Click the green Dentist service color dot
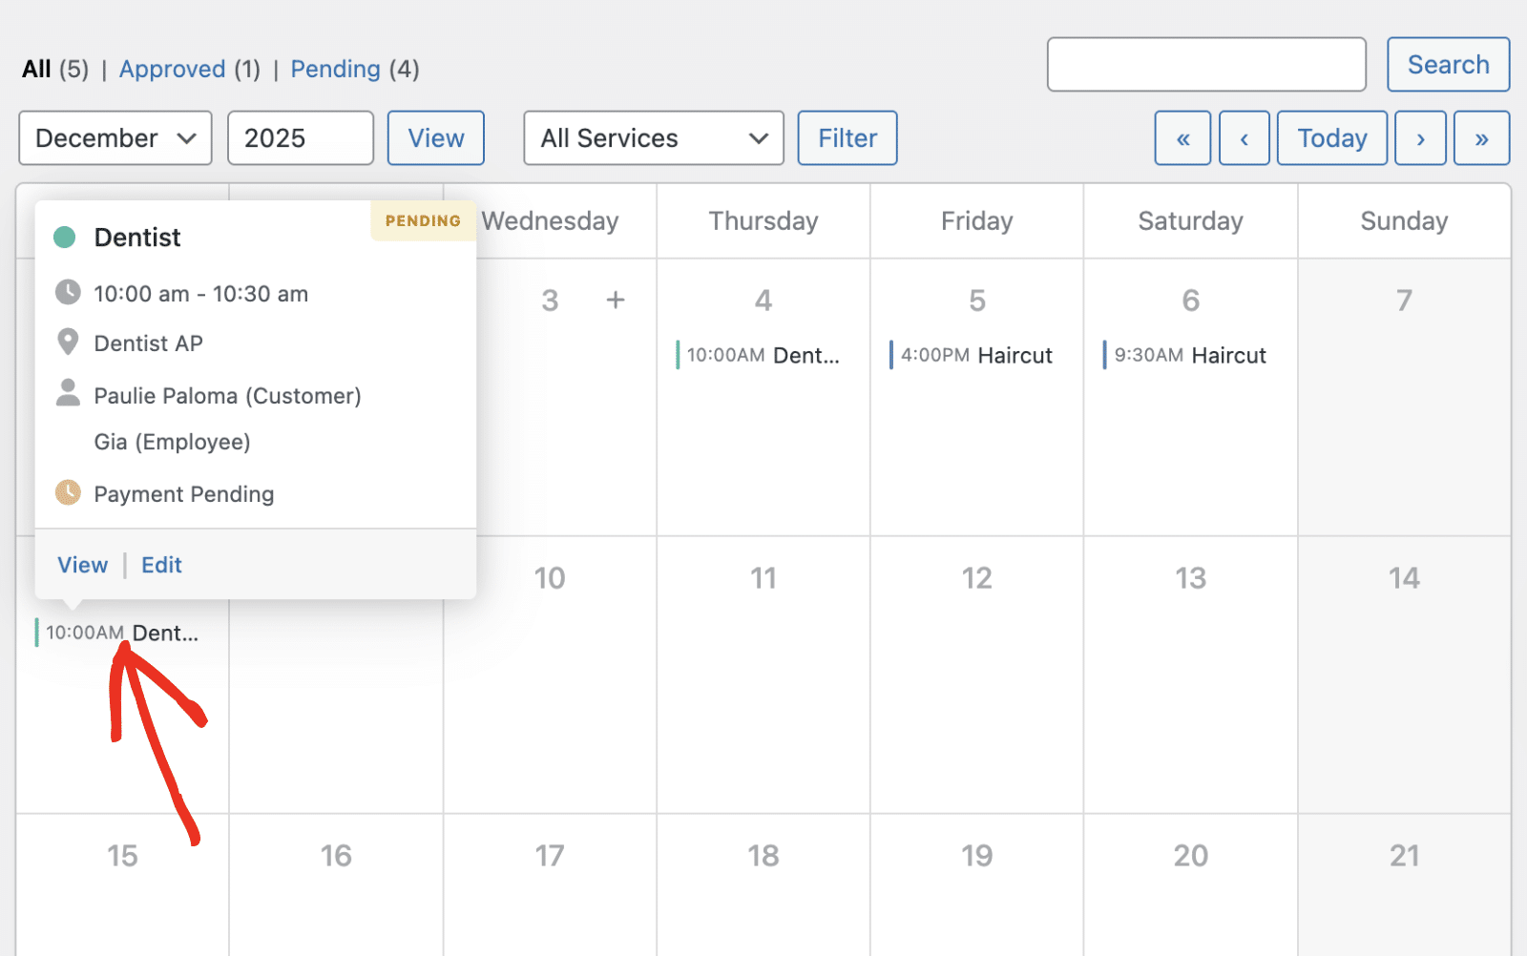1527x956 pixels. click(65, 238)
